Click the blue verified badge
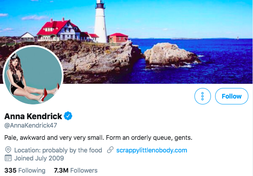The width and height of the screenshot is (253, 176). [x=68, y=116]
